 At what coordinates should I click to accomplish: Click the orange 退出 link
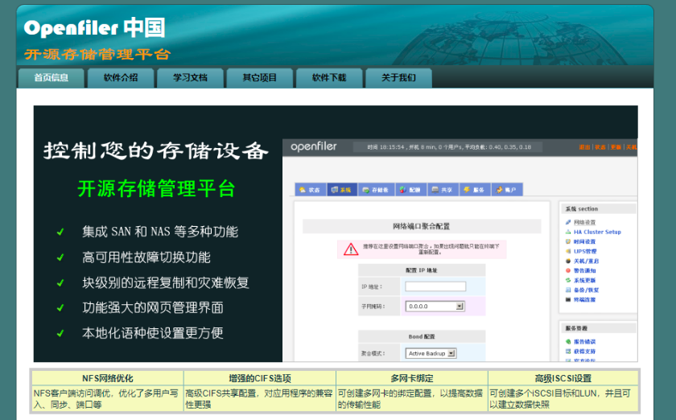pyautogui.click(x=584, y=147)
